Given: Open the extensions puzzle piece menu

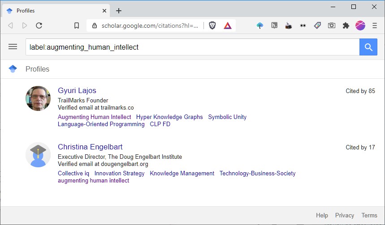Looking at the screenshot, I should point(346,25).
